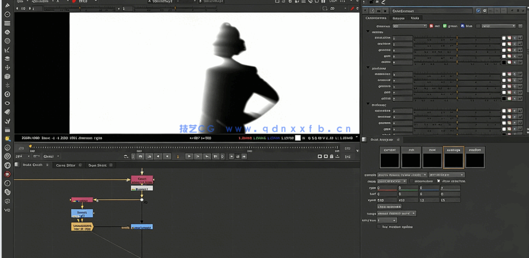Enable the use motion update checkbox
This screenshot has width=529, height=258.
click(x=379, y=227)
